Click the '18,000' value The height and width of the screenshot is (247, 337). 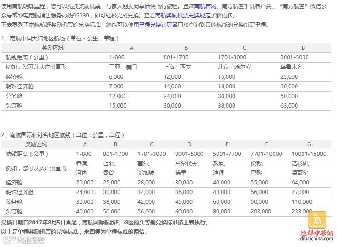coord(227,86)
